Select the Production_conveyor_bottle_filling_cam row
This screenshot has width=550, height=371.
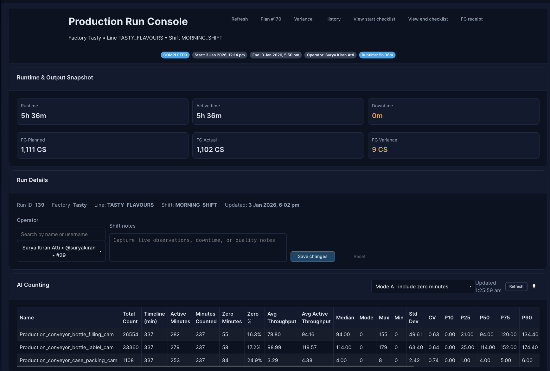point(67,334)
